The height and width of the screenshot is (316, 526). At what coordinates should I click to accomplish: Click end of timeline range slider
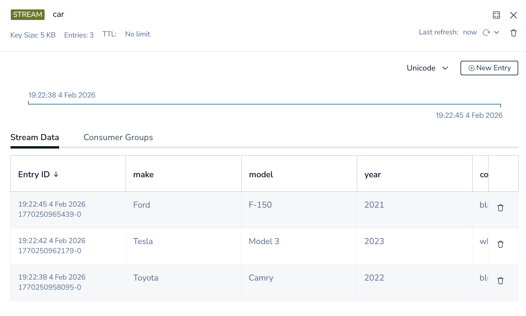[500, 105]
